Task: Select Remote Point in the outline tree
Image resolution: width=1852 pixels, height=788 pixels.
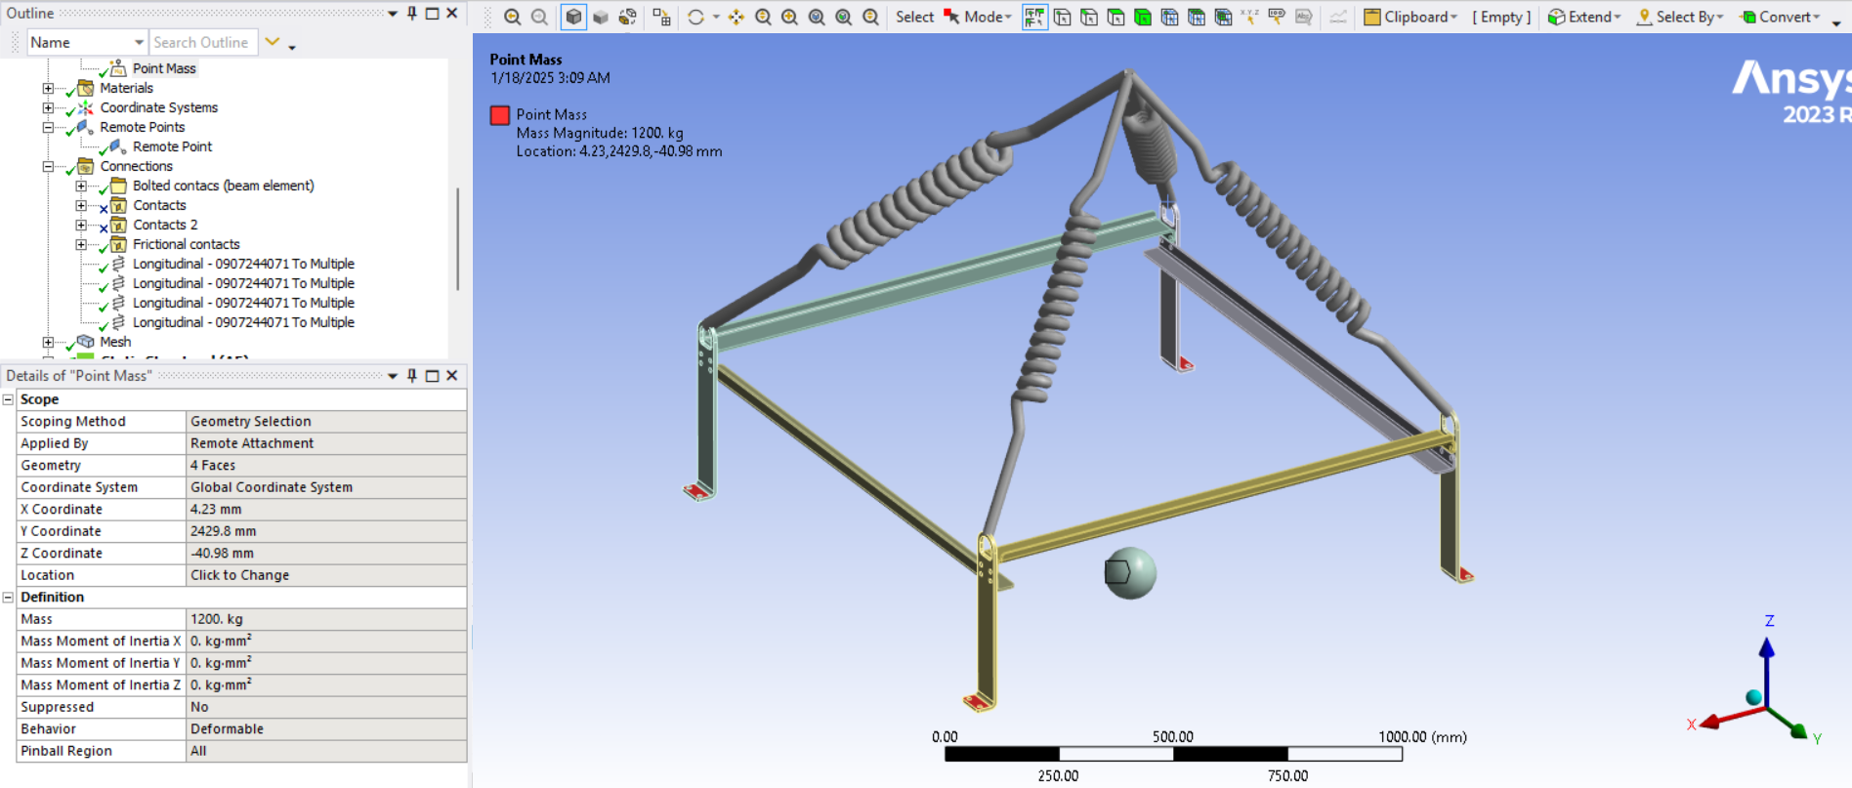Action: (x=172, y=146)
